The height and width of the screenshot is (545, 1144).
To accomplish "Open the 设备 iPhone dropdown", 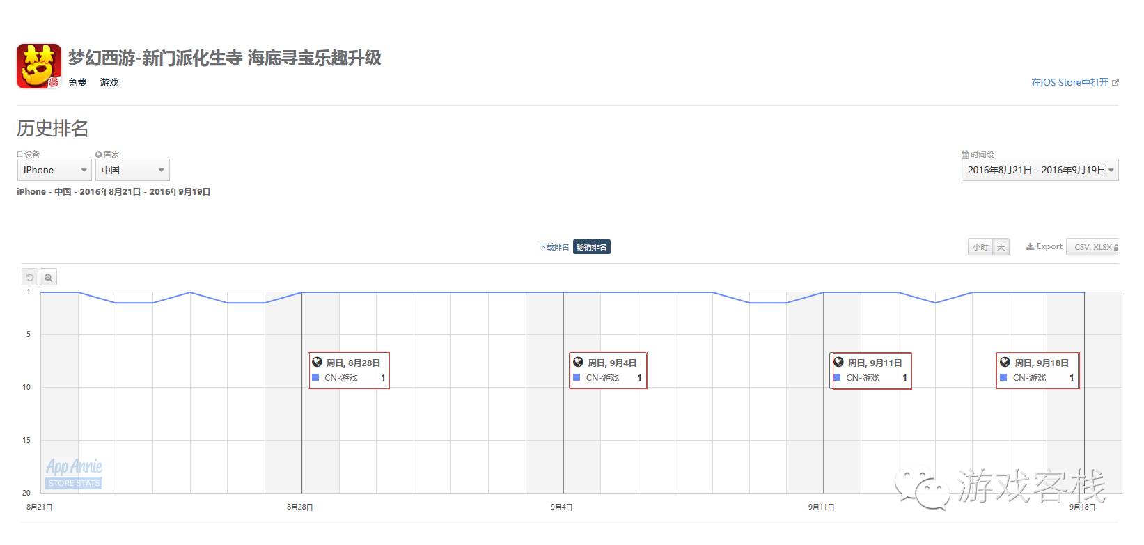I will pos(54,170).
